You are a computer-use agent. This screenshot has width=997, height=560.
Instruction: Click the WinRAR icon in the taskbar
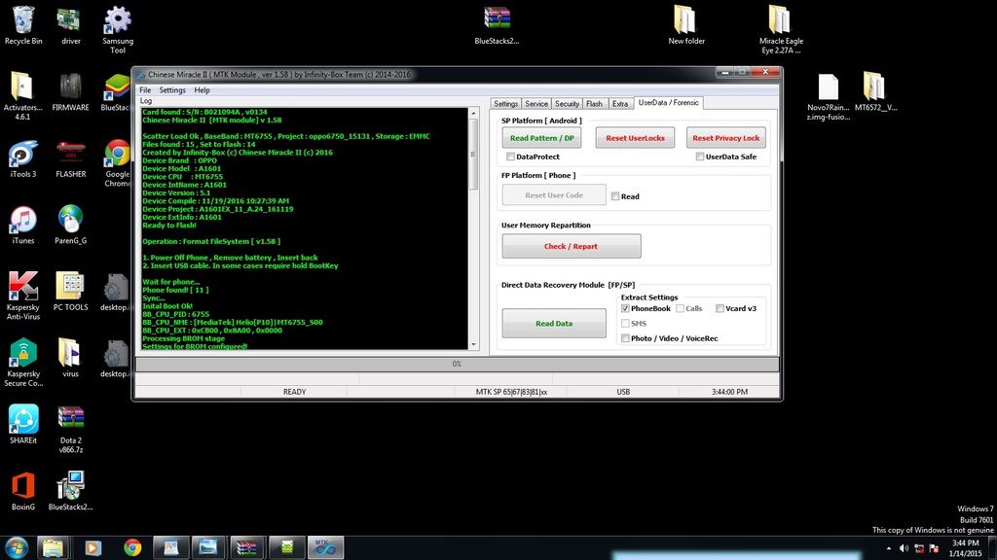click(247, 547)
